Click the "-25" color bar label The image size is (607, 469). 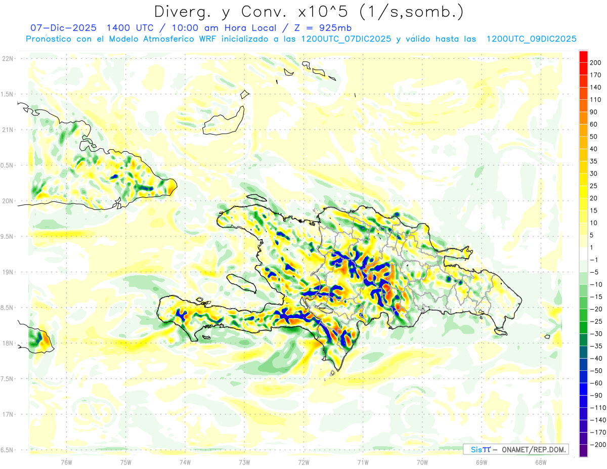pyautogui.click(x=596, y=321)
